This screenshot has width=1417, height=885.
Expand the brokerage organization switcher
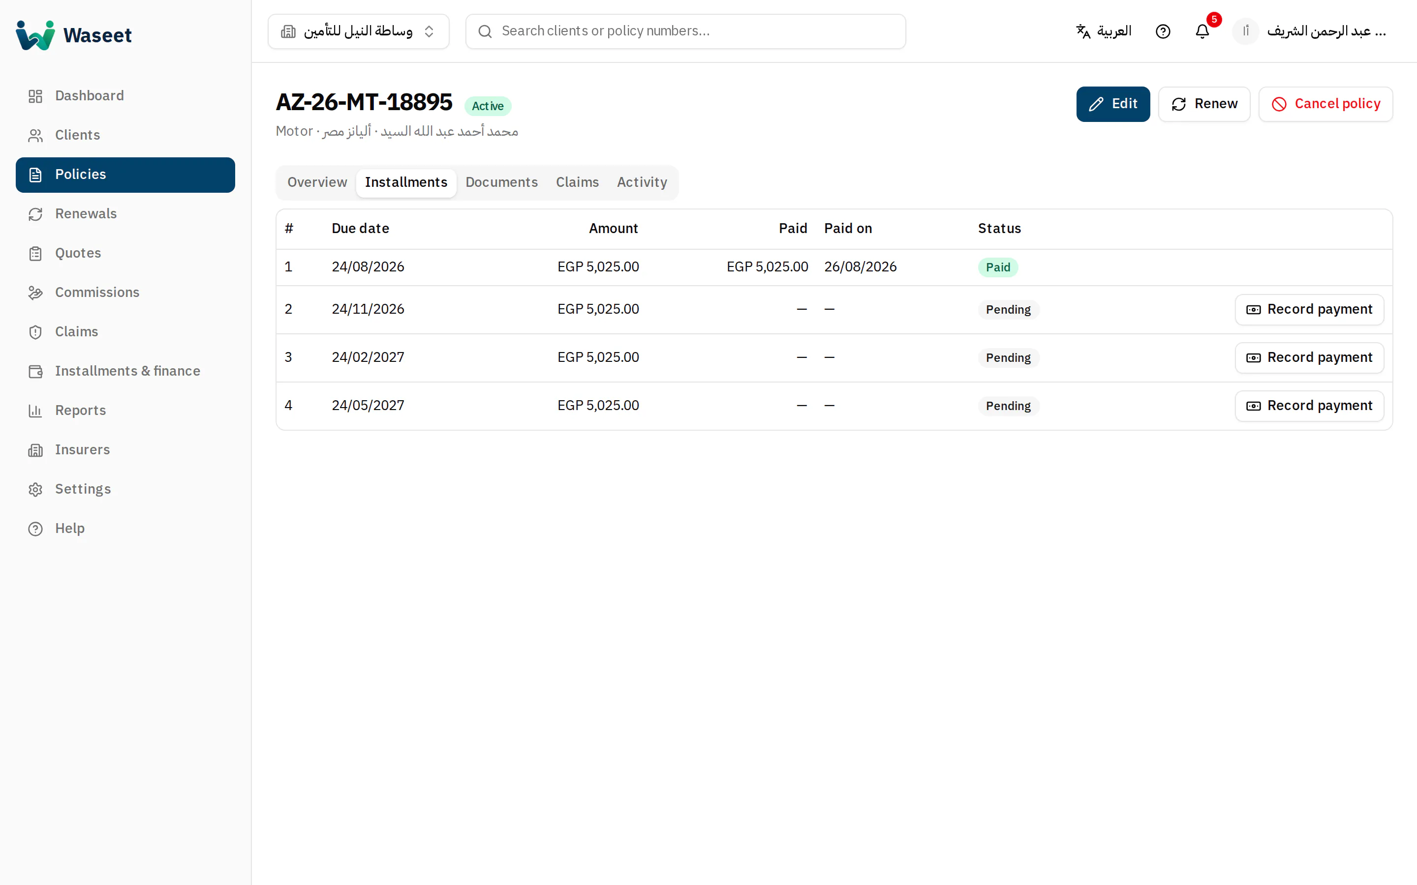pyautogui.click(x=358, y=31)
